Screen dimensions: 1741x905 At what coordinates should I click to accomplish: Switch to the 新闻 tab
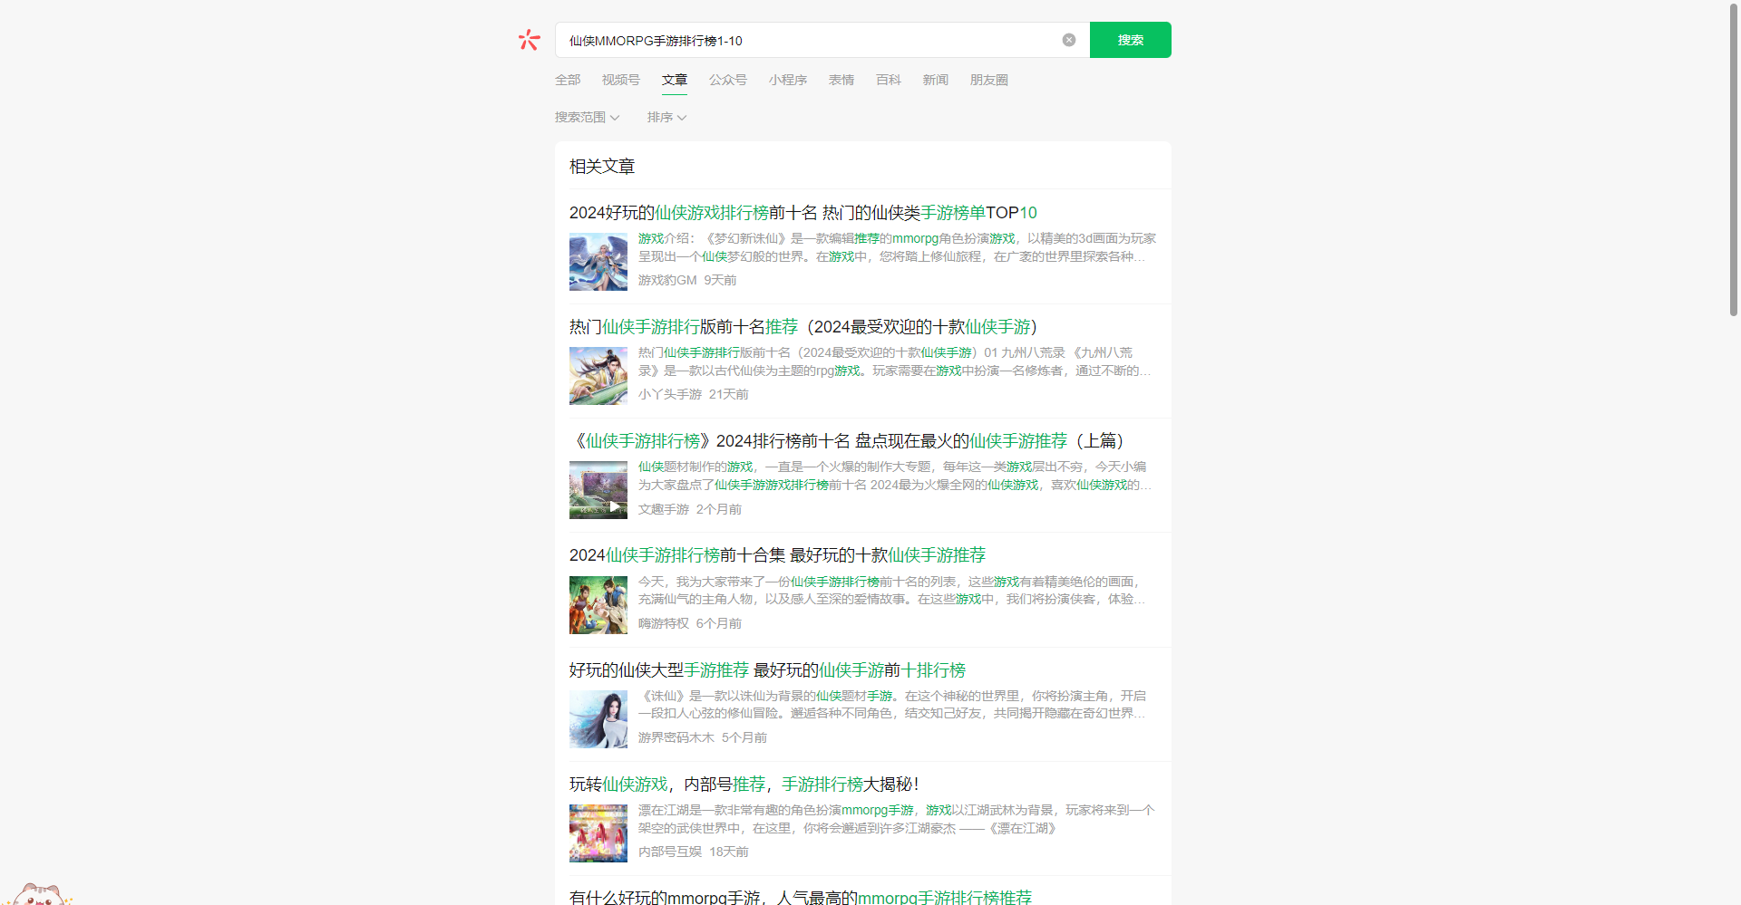coord(935,80)
